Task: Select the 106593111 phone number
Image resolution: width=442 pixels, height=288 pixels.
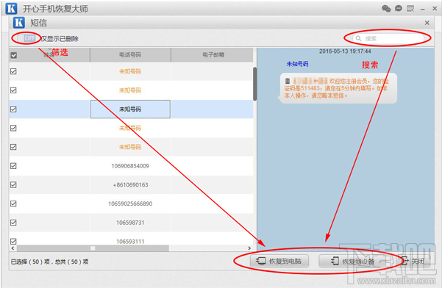Action: tap(130, 241)
